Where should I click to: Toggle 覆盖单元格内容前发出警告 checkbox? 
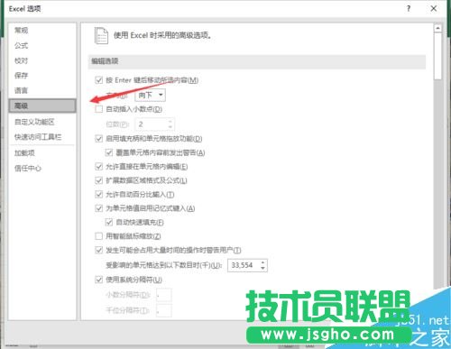(x=109, y=152)
